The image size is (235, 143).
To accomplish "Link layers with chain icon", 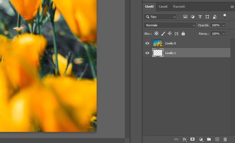I will [x=176, y=139].
